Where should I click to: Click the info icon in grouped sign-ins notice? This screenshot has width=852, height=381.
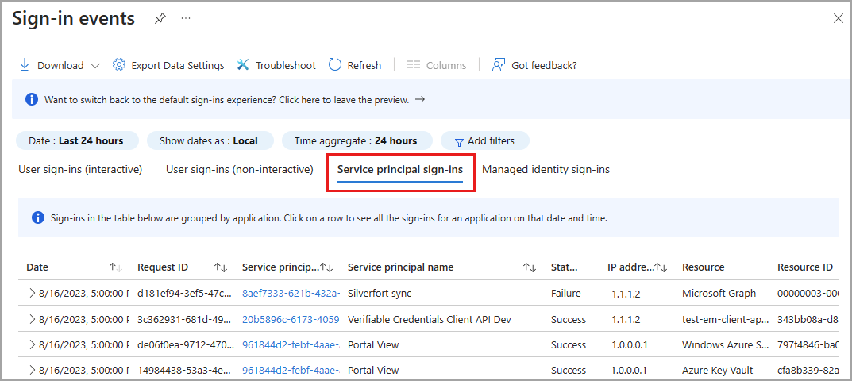click(38, 218)
